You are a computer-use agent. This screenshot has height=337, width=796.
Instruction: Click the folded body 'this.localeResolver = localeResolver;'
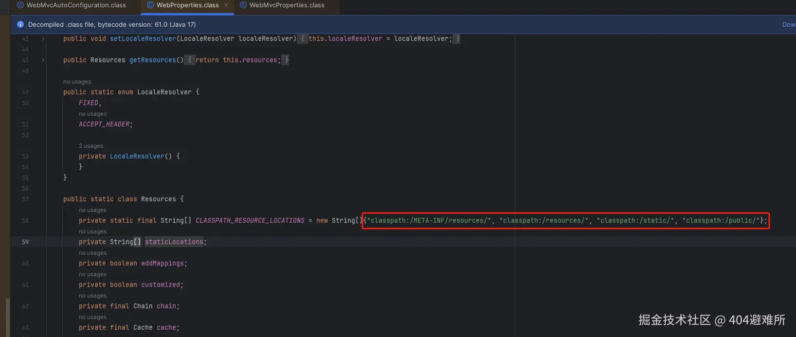pyautogui.click(x=380, y=38)
